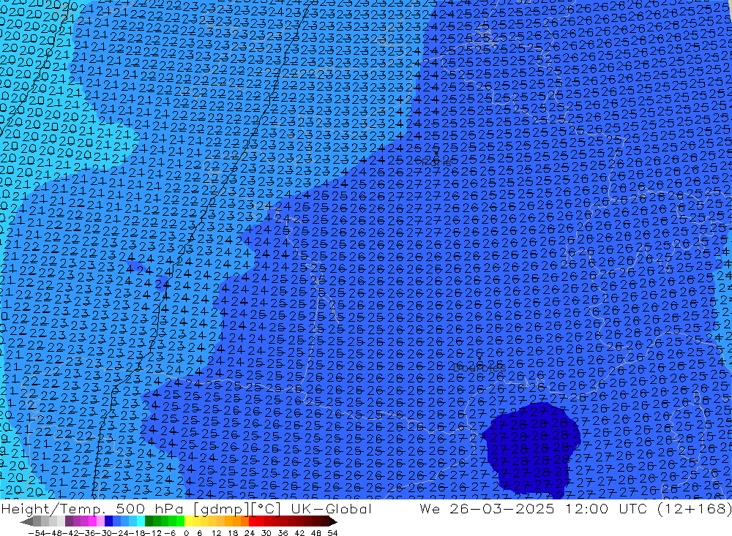The height and width of the screenshot is (536, 732).
Task: Click the '(12+168)' forecast offset text
Action: click(x=695, y=508)
